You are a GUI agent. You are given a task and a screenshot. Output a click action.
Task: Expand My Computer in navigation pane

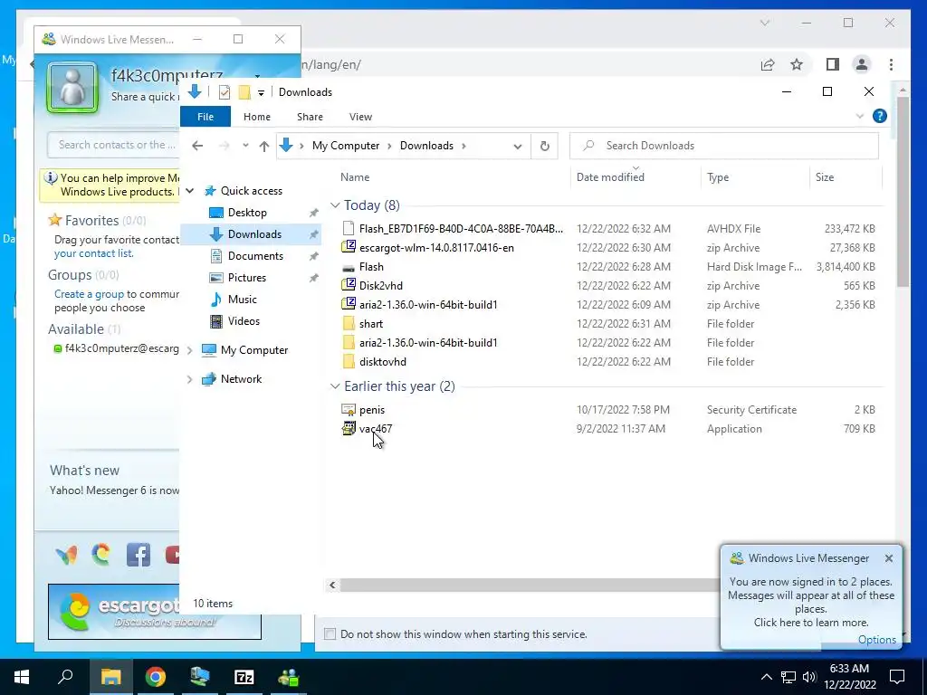click(x=190, y=350)
